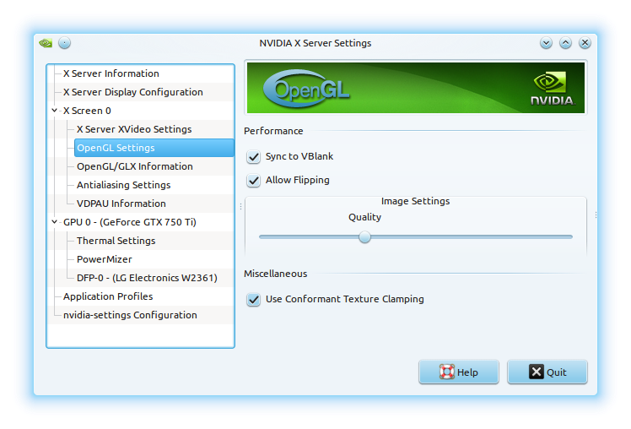This screenshot has height=429, width=631.
Task: Open Antialiasing Settings page
Action: tap(123, 185)
